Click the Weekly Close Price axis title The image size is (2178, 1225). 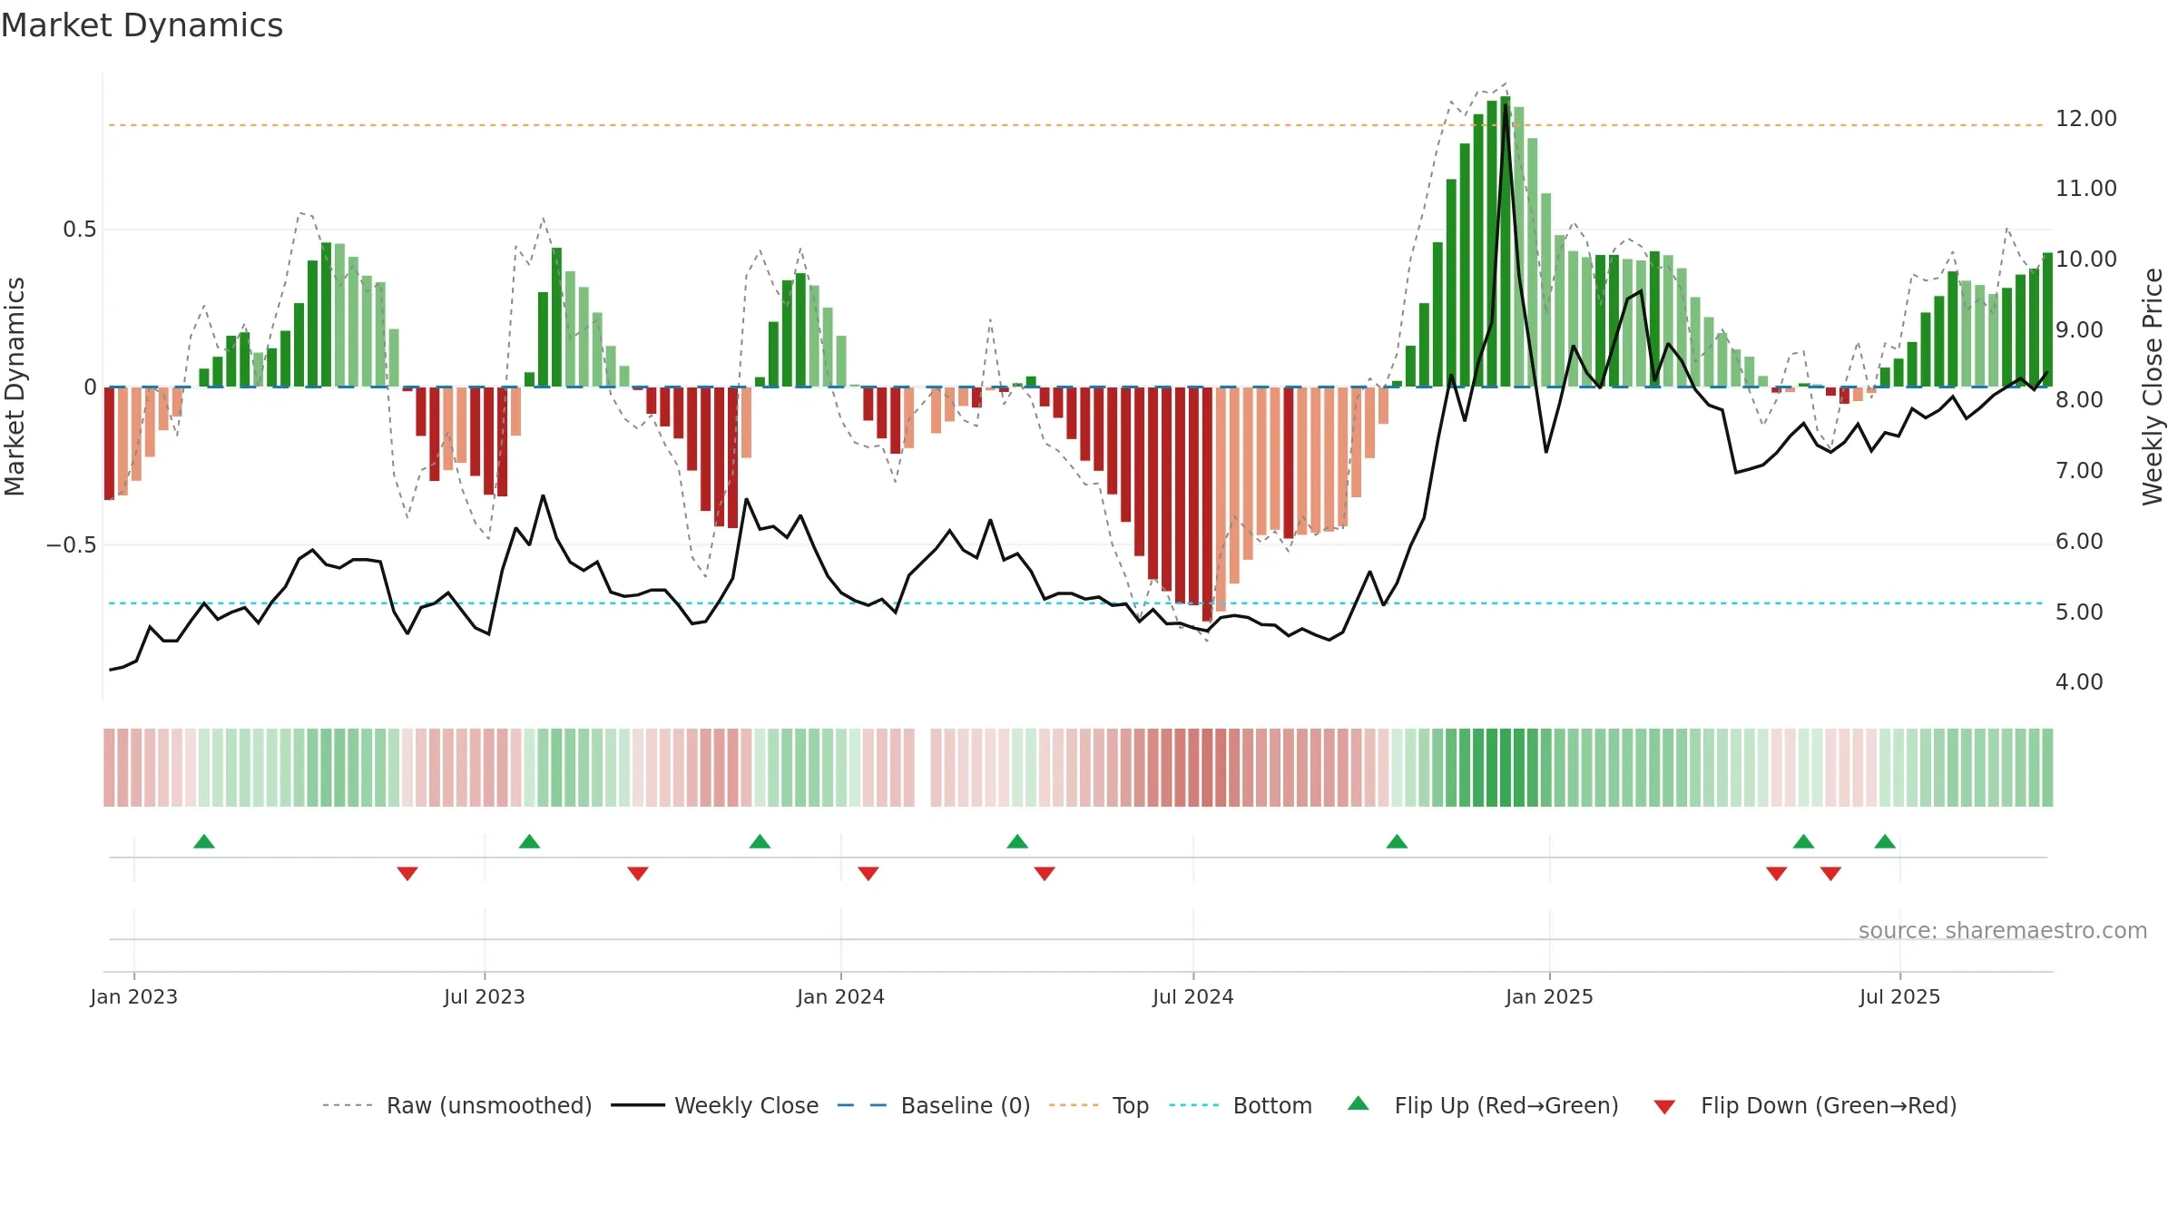(2153, 387)
